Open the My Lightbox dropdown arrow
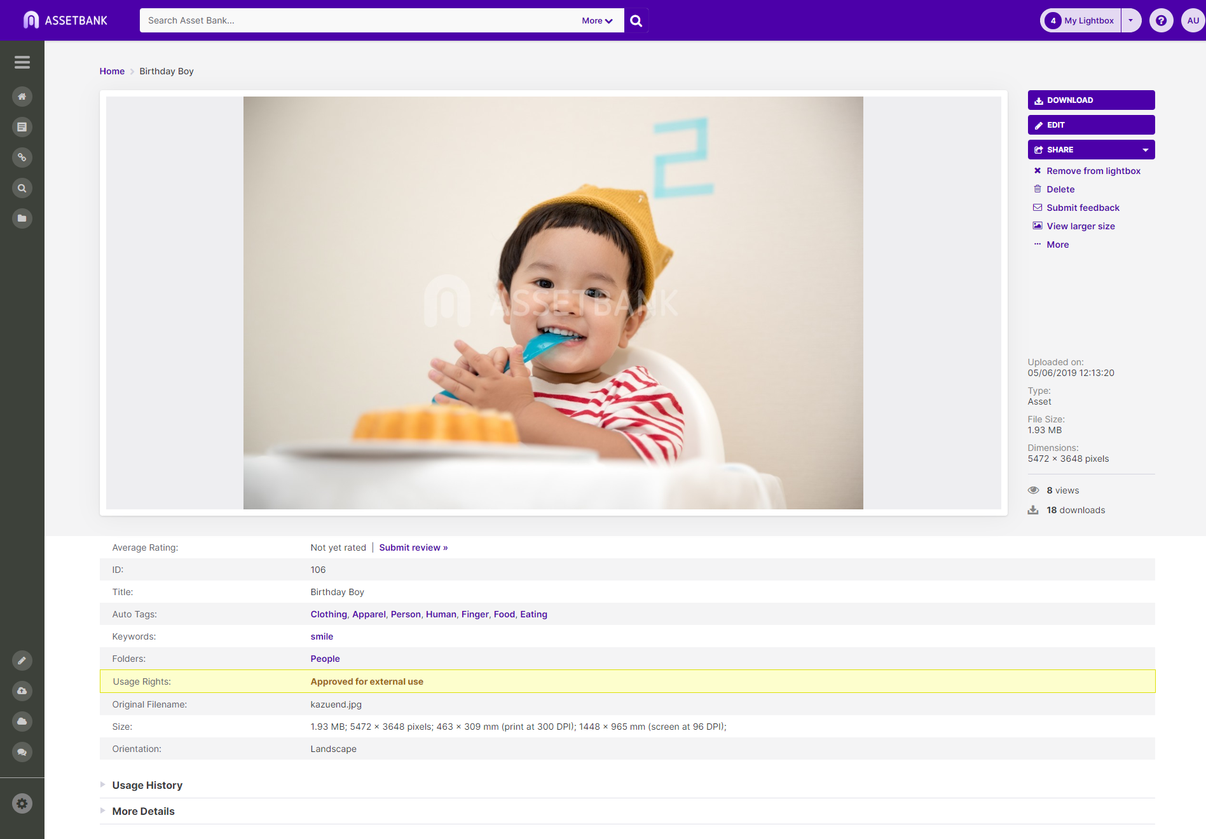Viewport: 1206px width, 839px height. tap(1131, 20)
